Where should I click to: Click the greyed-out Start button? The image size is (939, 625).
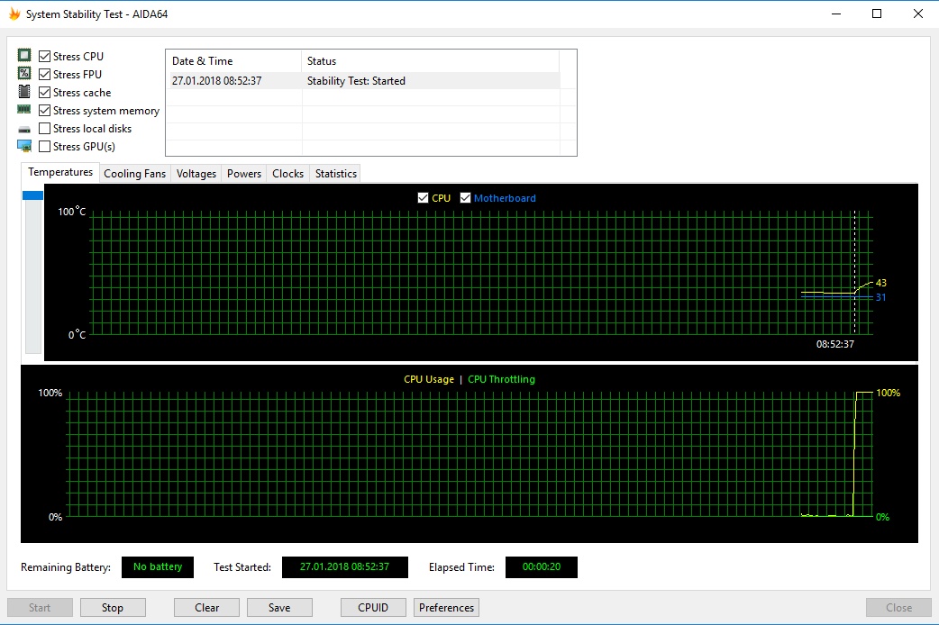coord(41,608)
